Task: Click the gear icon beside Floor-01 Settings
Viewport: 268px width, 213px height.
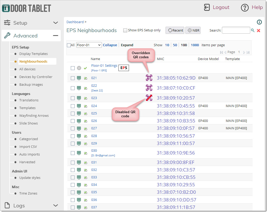Action: pos(79,68)
